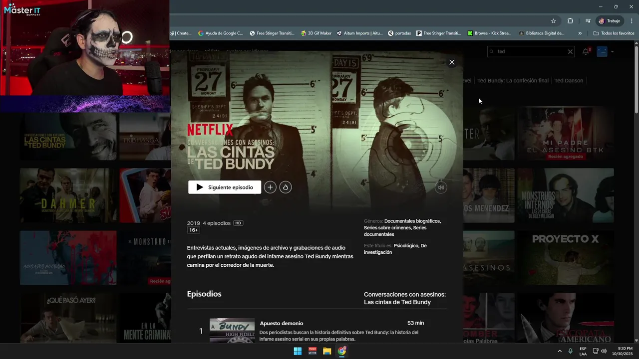The height and width of the screenshot is (359, 639).
Task: Clear the Netflix search field with X
Action: coord(570,51)
